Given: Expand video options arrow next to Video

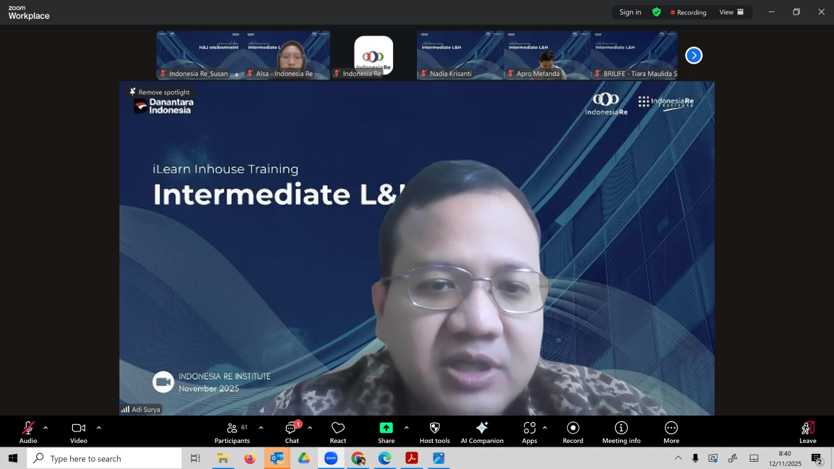Looking at the screenshot, I should (99, 428).
